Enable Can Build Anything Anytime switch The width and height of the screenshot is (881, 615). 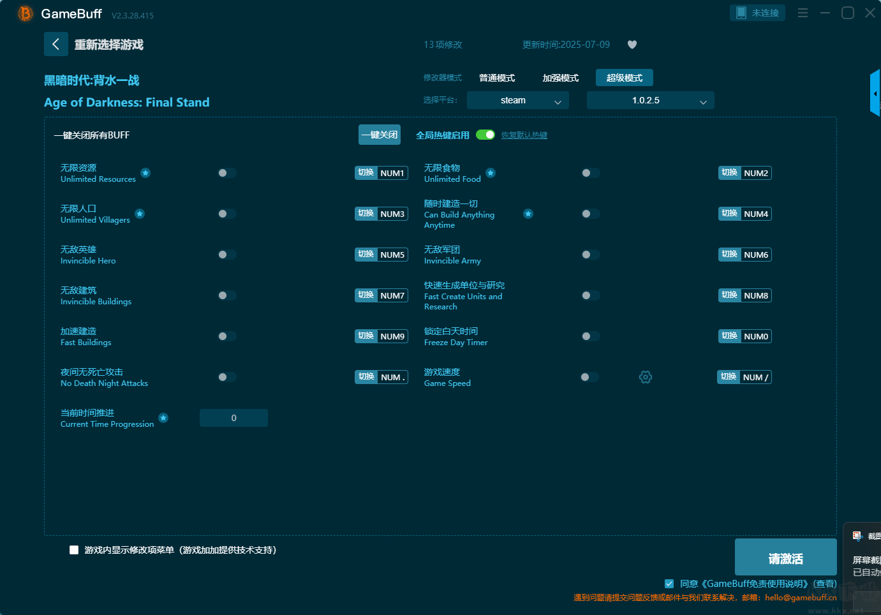pyautogui.click(x=590, y=214)
